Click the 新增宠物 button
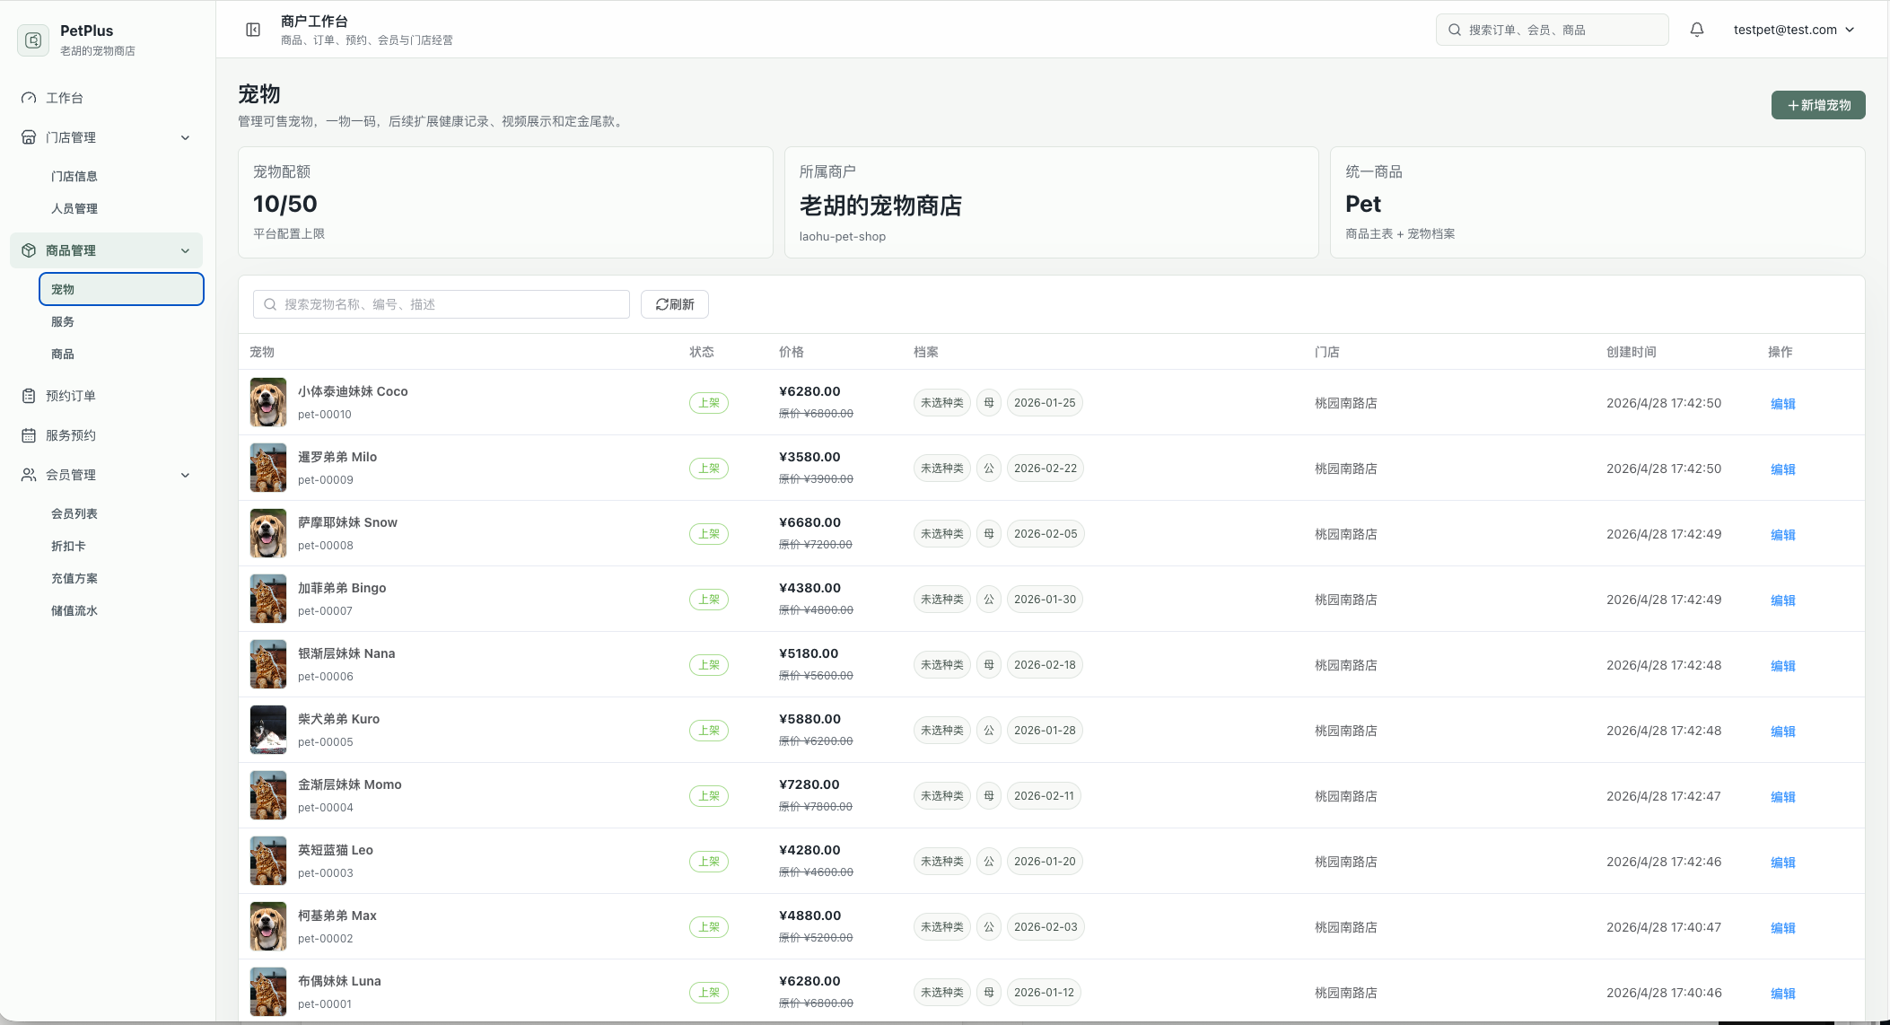This screenshot has width=1890, height=1025. pyautogui.click(x=1818, y=105)
